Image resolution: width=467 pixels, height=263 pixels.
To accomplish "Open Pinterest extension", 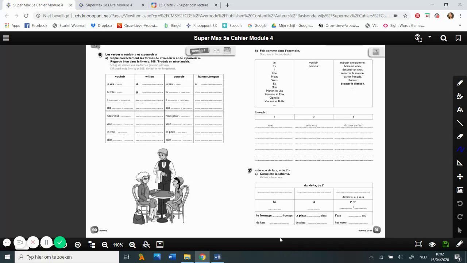I will click(417, 16).
